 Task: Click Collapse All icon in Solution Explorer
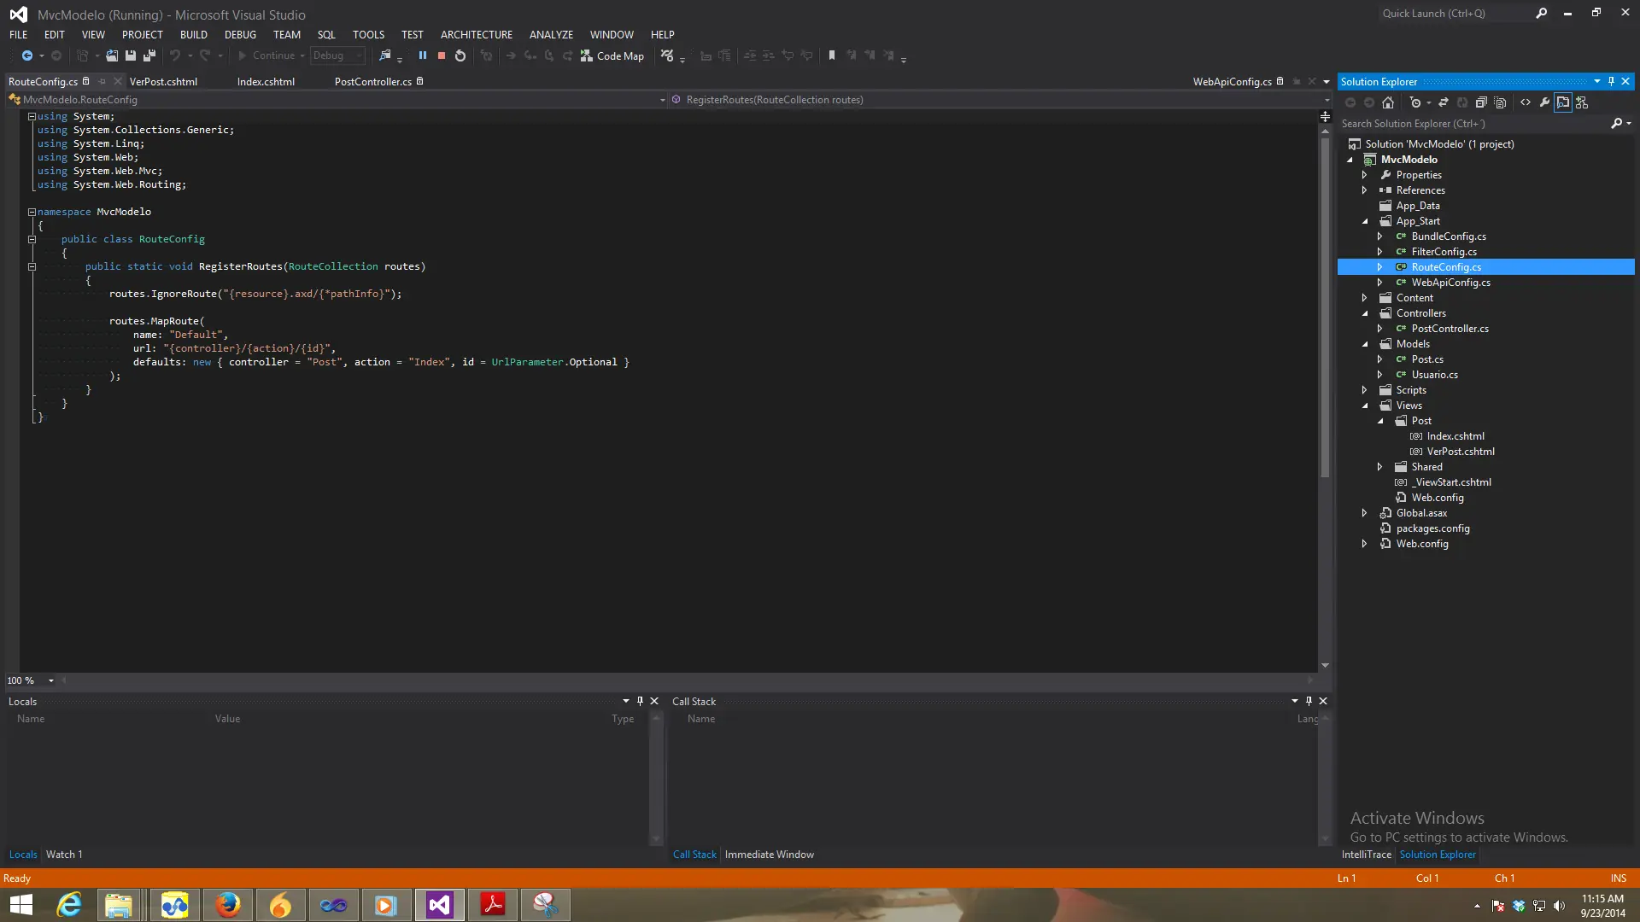(1482, 102)
